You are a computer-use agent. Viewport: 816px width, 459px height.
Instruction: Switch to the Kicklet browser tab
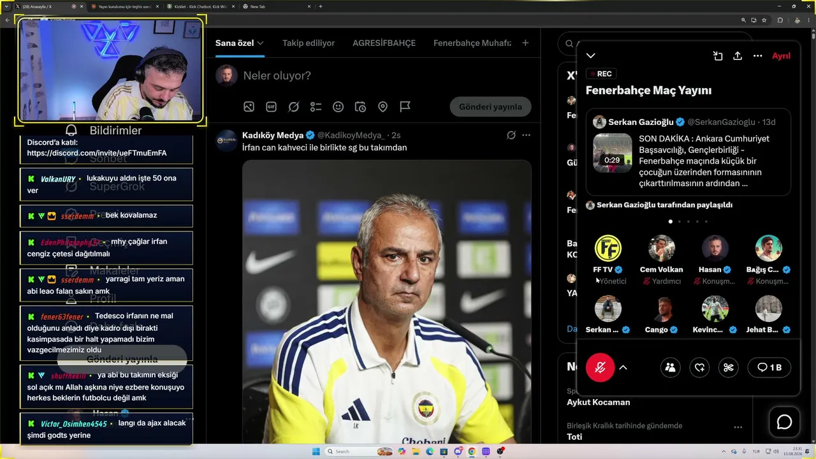tap(200, 6)
